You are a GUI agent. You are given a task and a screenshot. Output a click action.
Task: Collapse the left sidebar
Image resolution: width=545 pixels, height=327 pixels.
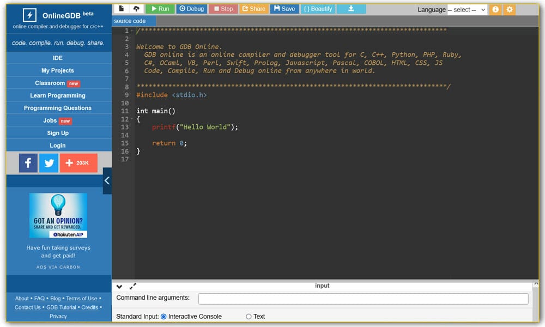point(107,180)
